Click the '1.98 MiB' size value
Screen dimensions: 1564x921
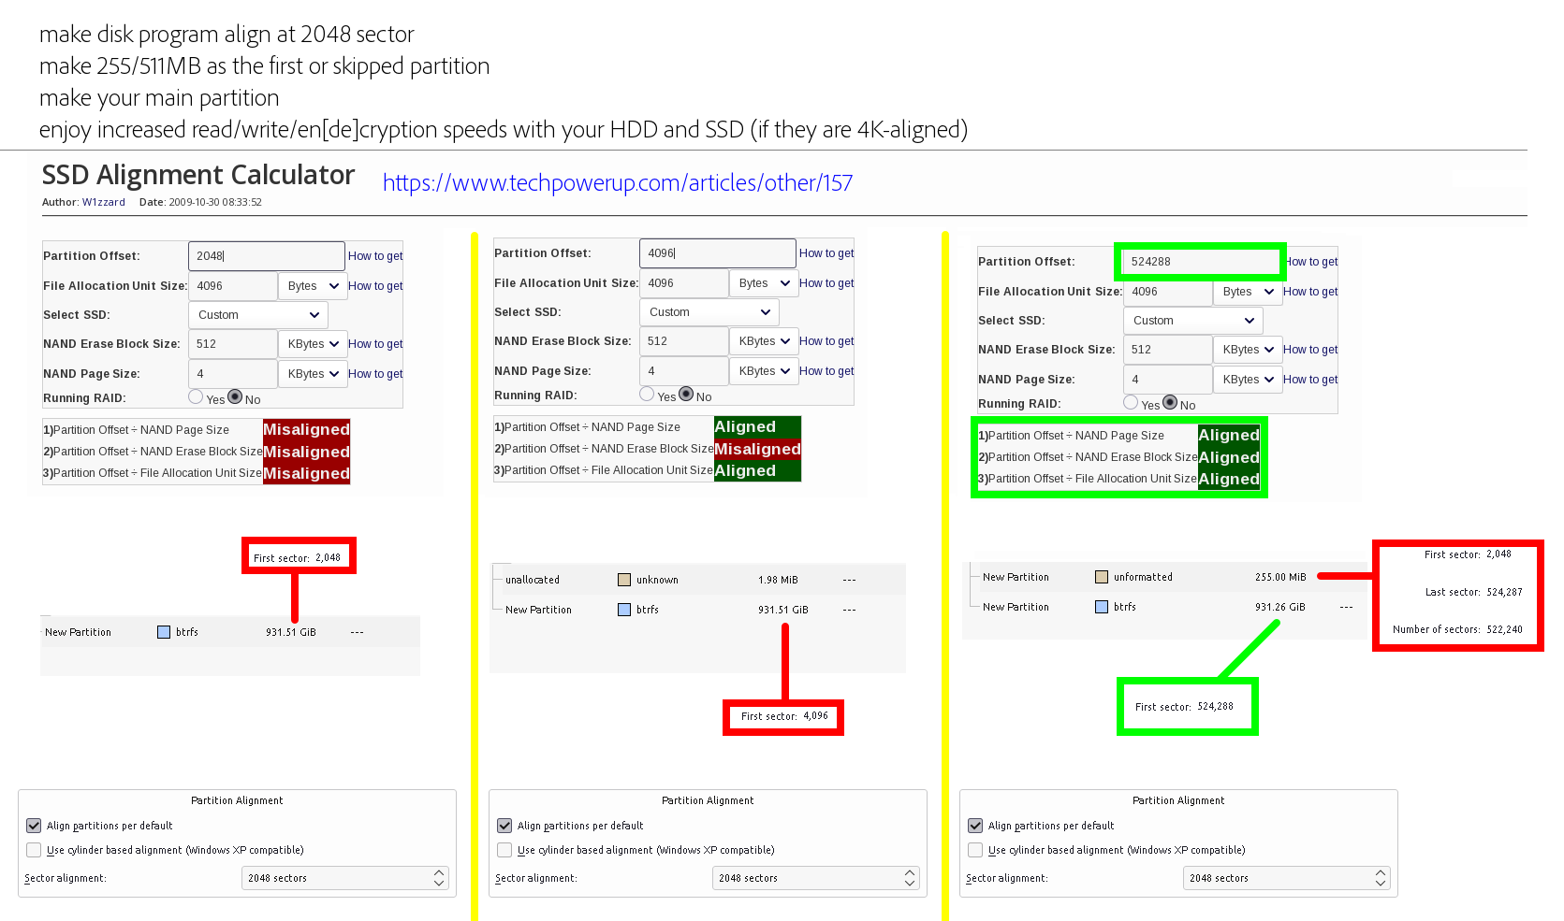pyautogui.click(x=778, y=580)
